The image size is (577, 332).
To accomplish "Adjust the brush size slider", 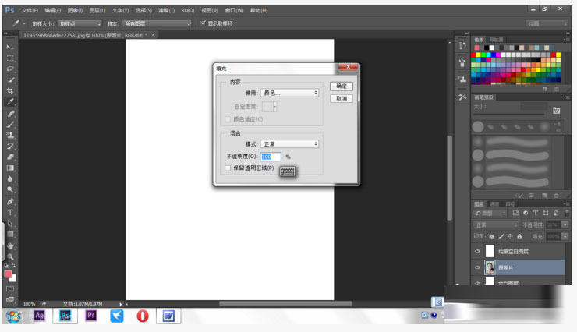I will [508, 115].
